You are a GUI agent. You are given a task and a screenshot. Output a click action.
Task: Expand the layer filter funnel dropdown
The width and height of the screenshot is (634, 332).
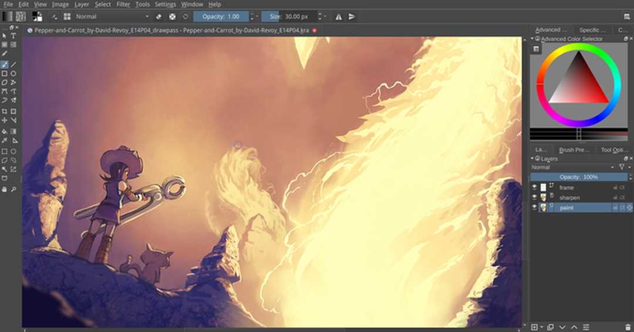(x=623, y=167)
